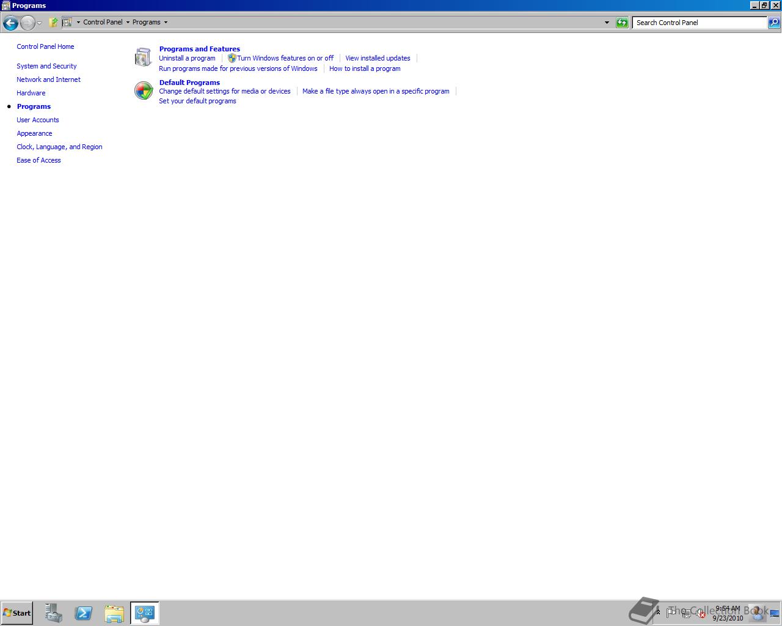Click the Default Programs icon
Screen dimensions: 782x626
pos(143,90)
